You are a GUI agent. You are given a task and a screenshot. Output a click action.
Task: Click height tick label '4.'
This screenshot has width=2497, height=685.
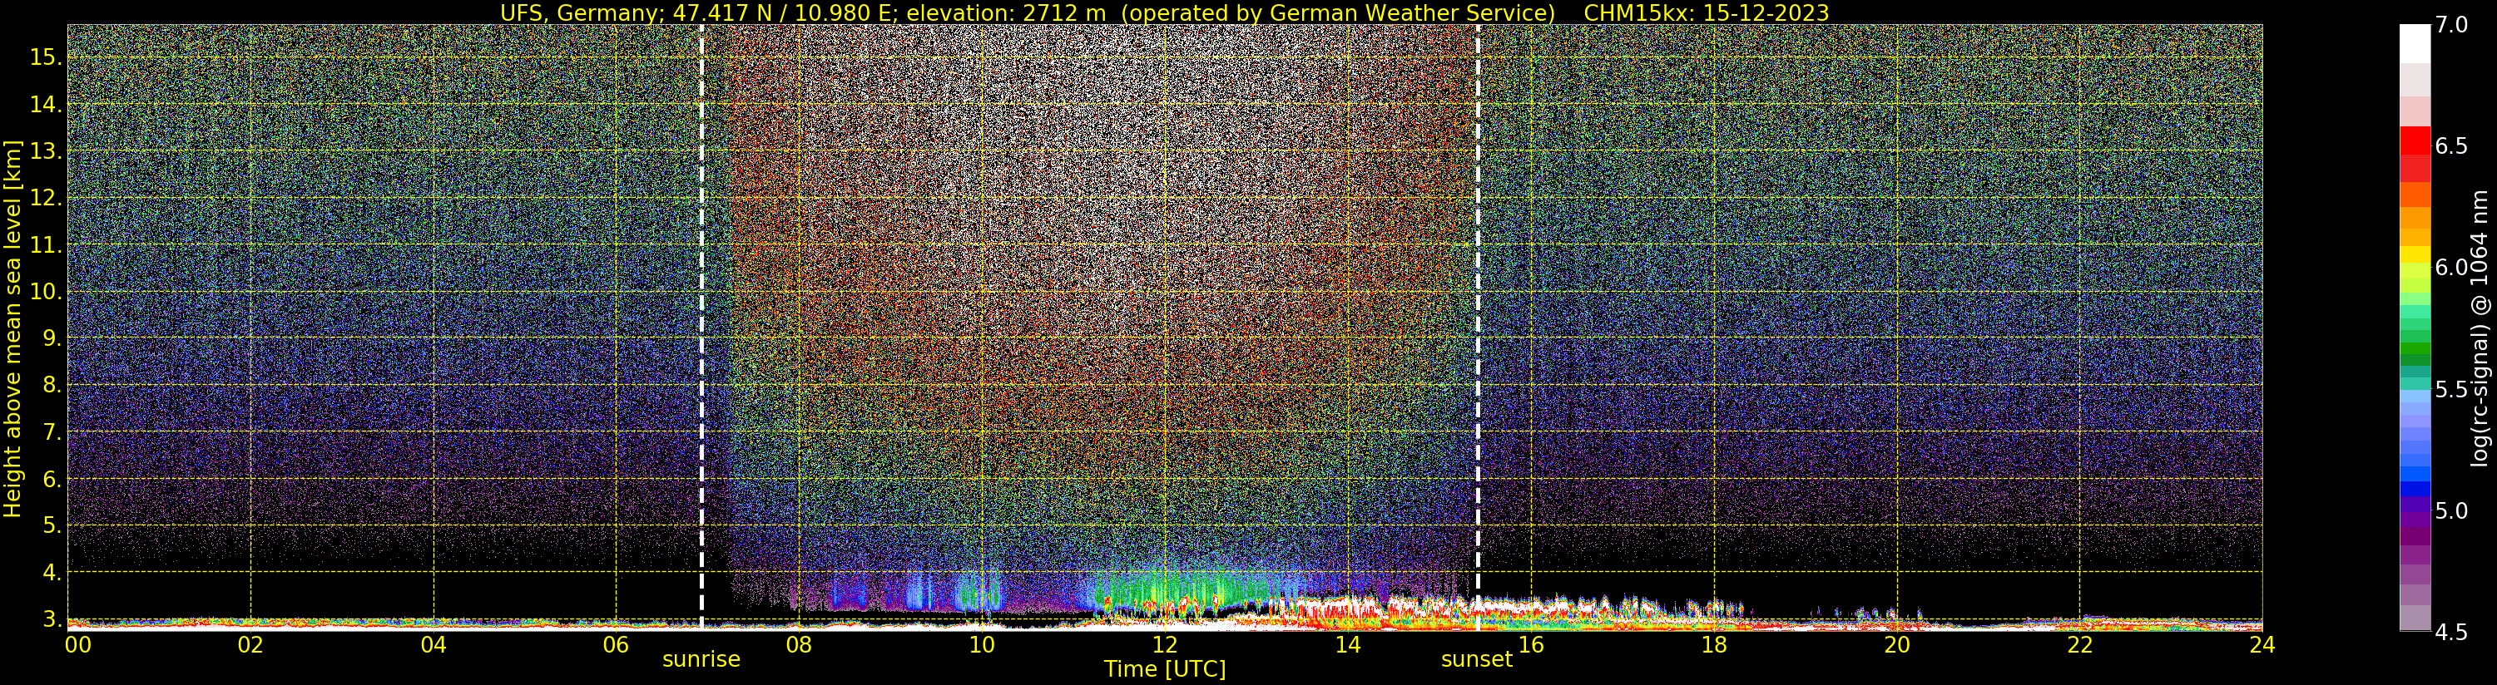pyautogui.click(x=52, y=573)
